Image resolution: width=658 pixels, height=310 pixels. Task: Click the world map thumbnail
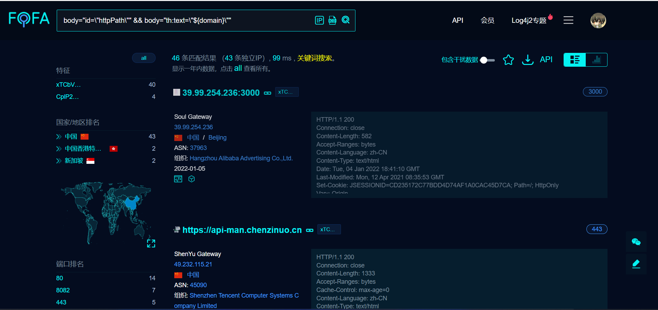tap(106, 213)
